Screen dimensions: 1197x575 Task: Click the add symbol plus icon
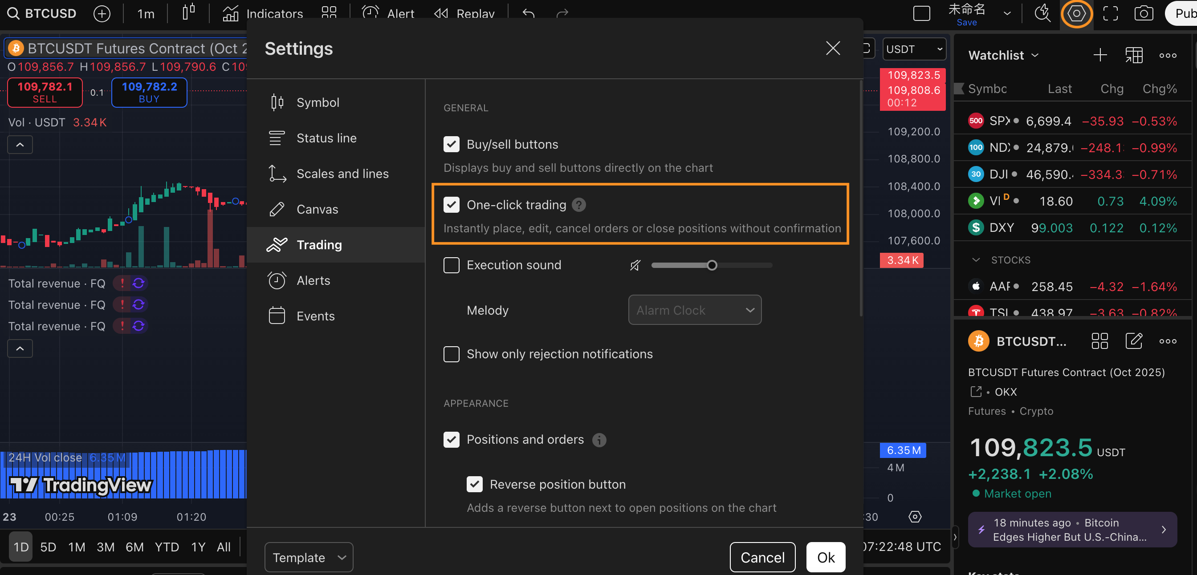102,13
